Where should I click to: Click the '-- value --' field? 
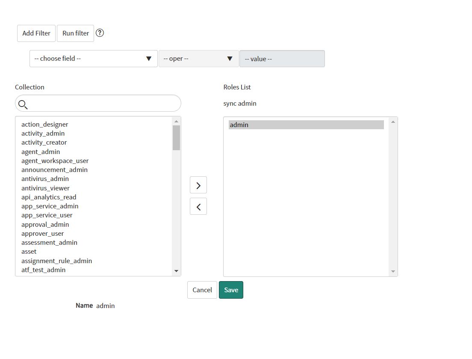tap(282, 59)
